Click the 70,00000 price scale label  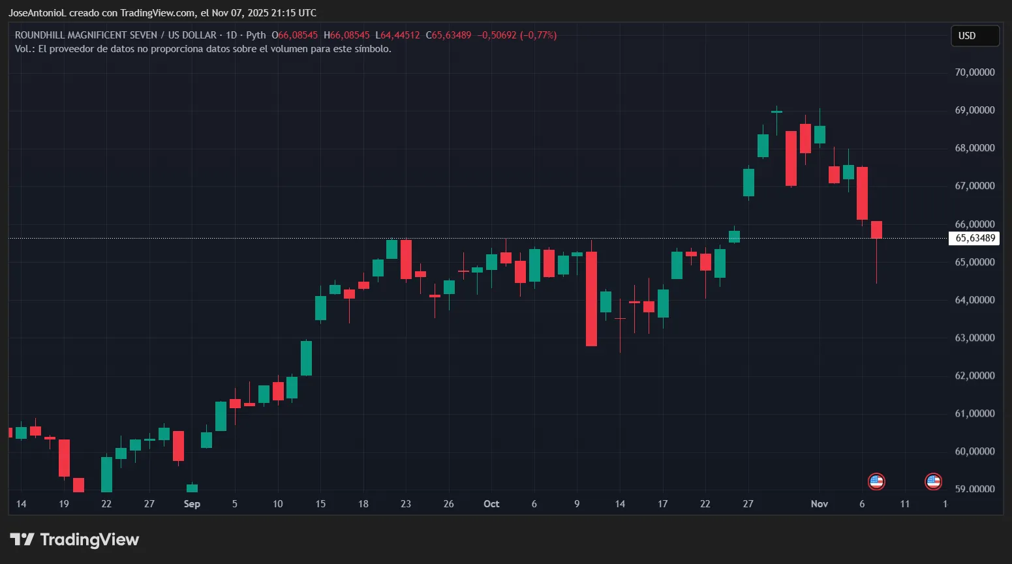tap(975, 72)
